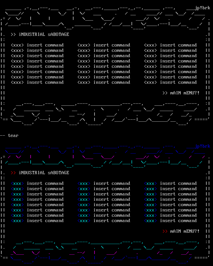213x266 pixels.
Task: Click the gray >> arrow before monochrome mAIN mENU?!
Action: [x=165, y=93]
